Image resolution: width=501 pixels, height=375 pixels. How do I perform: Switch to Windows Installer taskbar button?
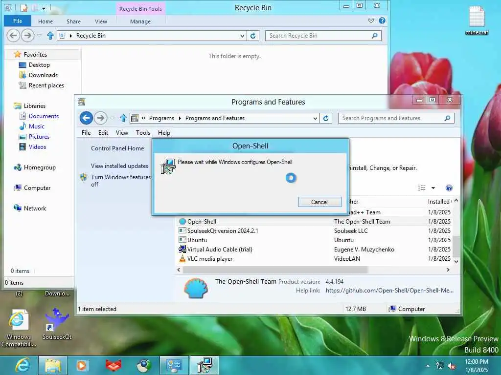tap(205, 365)
